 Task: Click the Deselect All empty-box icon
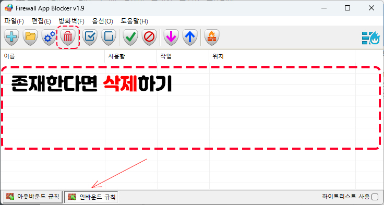click(x=109, y=37)
